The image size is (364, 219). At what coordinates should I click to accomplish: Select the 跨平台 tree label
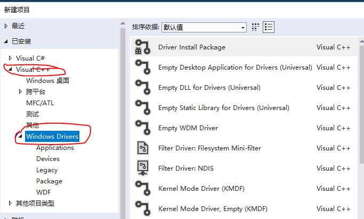(36, 91)
